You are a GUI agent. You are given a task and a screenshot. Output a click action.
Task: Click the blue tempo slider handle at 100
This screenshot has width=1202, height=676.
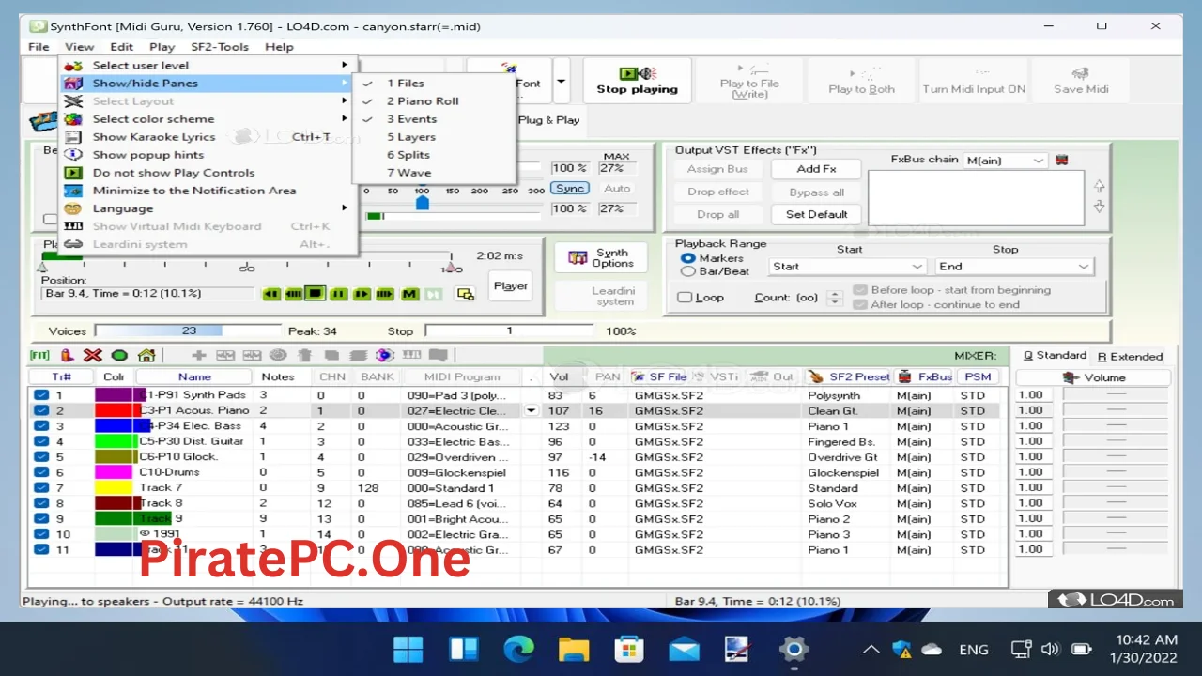click(422, 203)
